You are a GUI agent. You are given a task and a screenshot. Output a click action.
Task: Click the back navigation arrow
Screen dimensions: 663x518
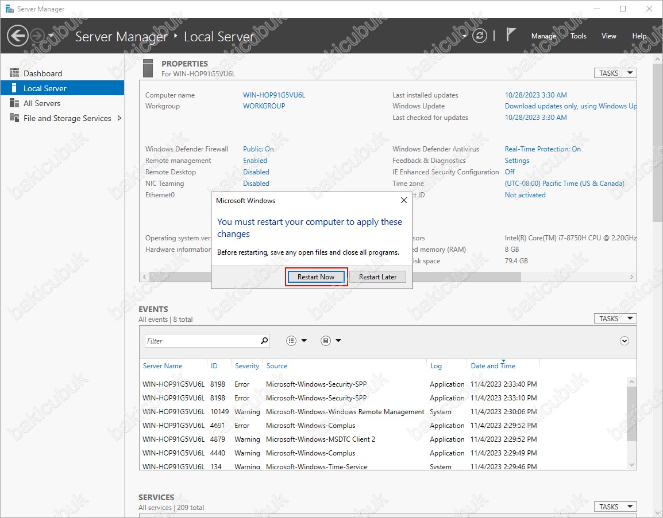[18, 36]
